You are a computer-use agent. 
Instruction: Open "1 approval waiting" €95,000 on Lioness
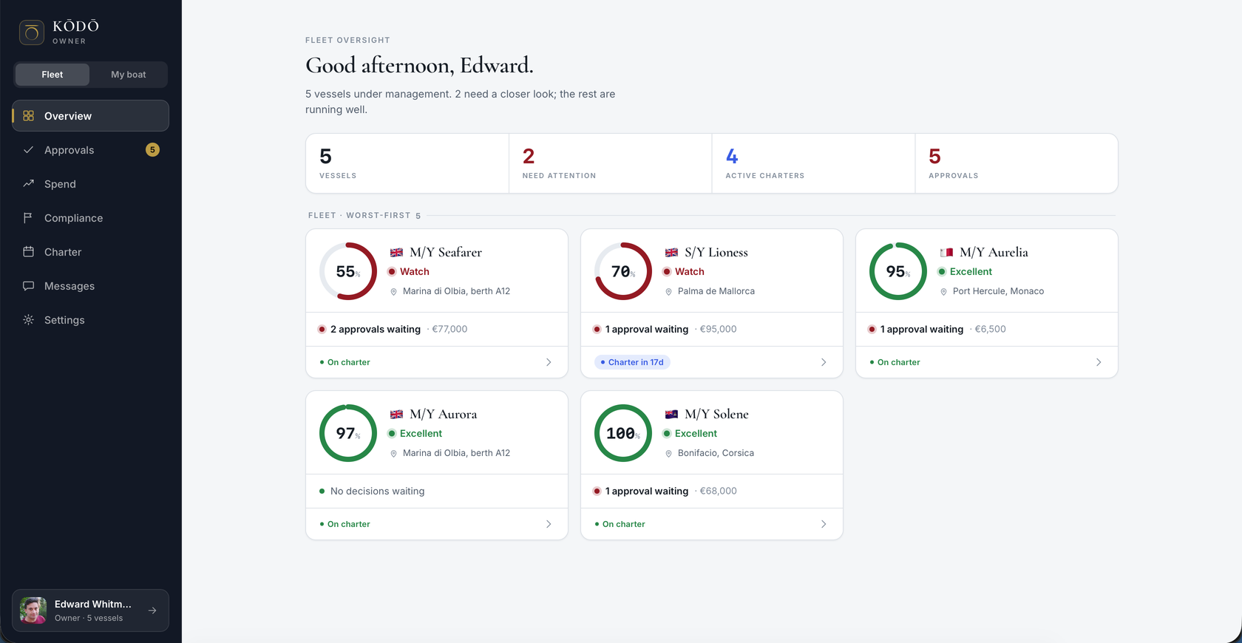(x=647, y=330)
